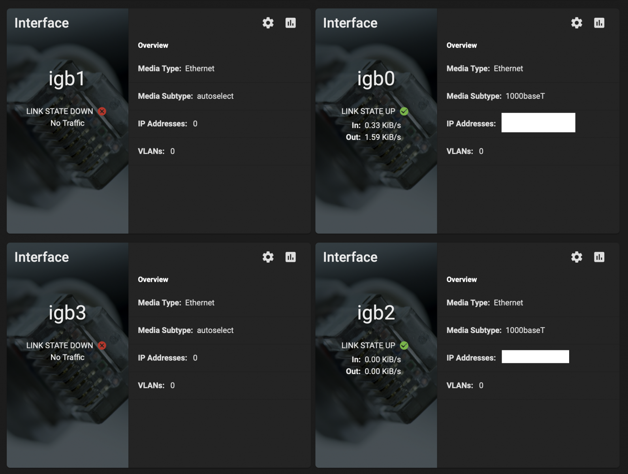Click VLANs: 0 on igb3 card
628x474 pixels.
click(x=156, y=386)
